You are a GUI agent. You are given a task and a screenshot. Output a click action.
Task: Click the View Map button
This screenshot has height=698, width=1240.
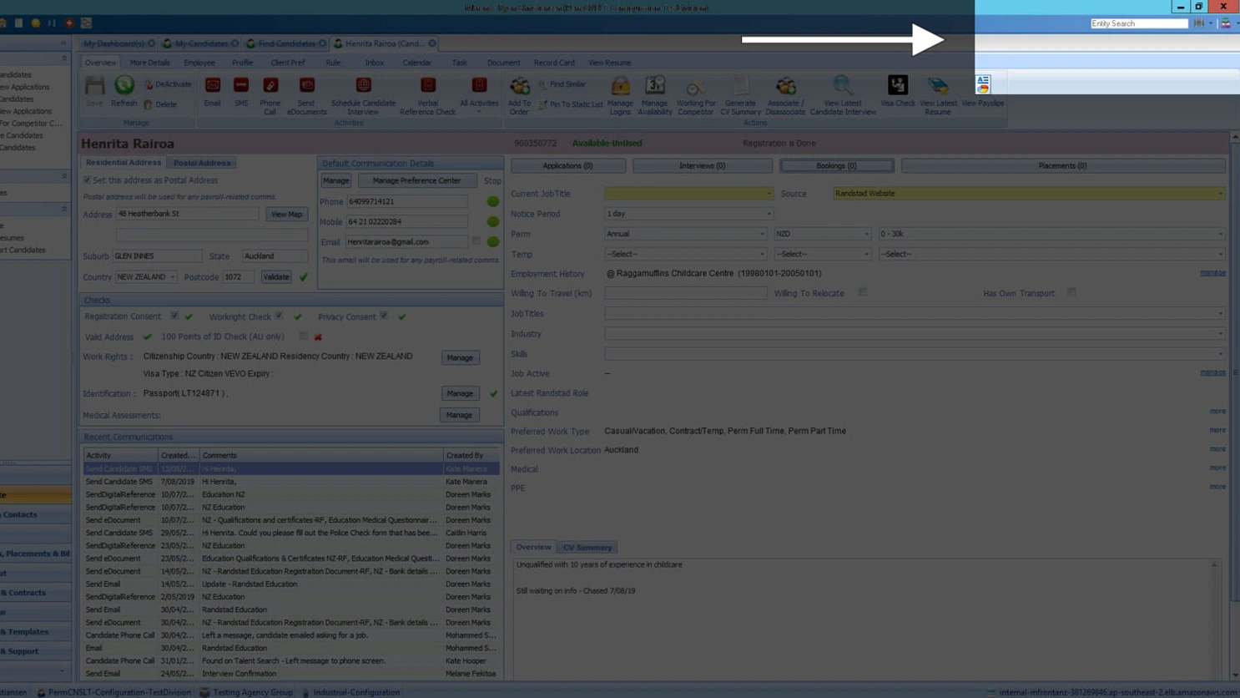click(286, 215)
